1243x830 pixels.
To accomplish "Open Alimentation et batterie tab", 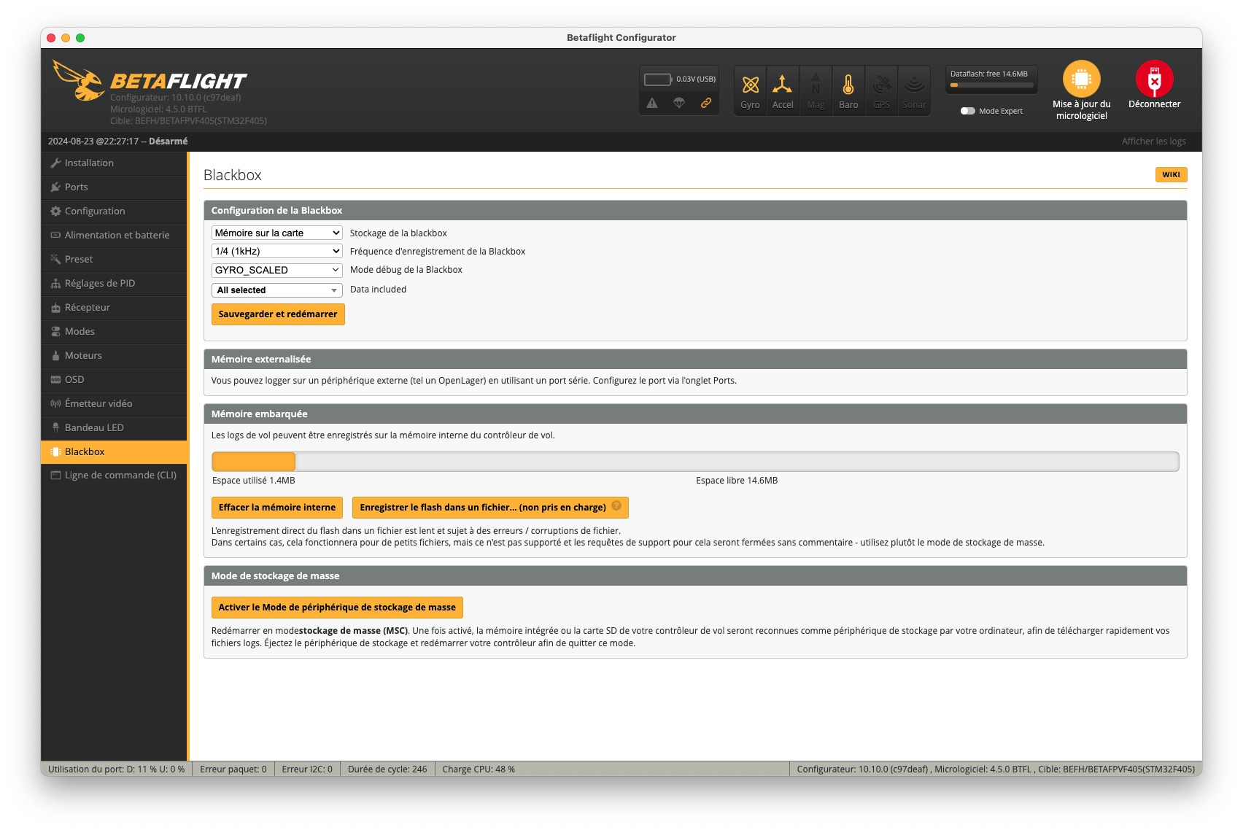I will pyautogui.click(x=114, y=236).
